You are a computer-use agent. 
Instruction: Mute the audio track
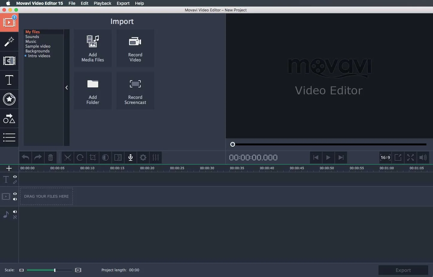point(15,212)
